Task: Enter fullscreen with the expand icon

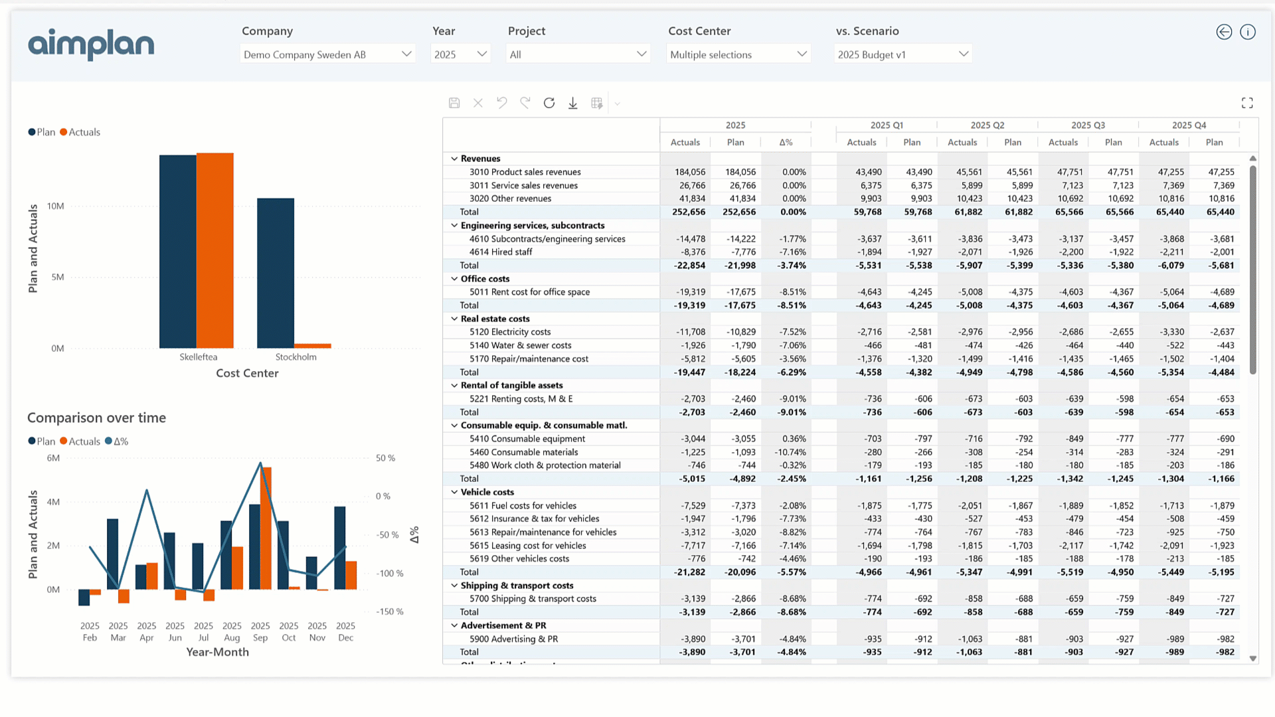Action: [x=1247, y=103]
